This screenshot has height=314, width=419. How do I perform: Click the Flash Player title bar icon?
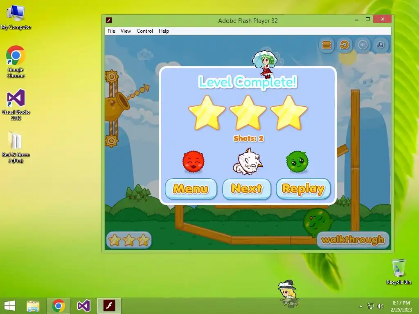pos(109,20)
